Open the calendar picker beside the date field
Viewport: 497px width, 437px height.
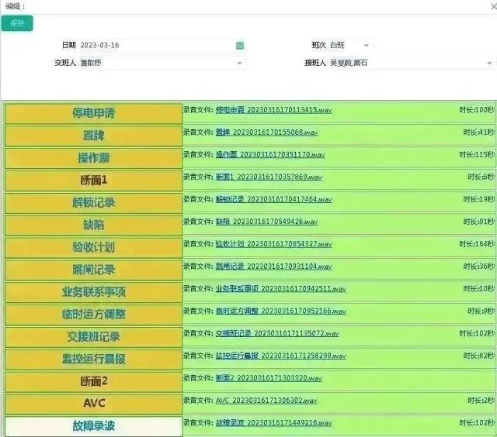pos(240,46)
